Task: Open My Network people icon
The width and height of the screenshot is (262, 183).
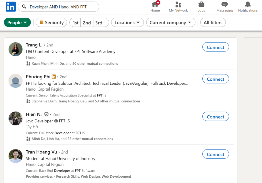Action: [178, 5]
